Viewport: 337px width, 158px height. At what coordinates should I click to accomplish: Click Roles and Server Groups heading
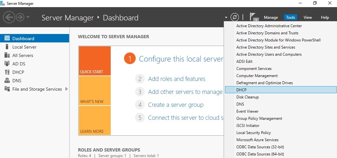[x=109, y=150]
